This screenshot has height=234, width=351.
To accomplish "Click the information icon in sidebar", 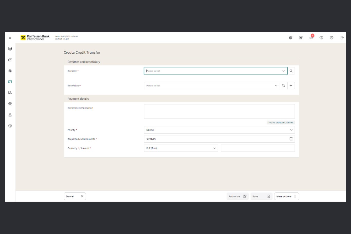I will pyautogui.click(x=10, y=126).
